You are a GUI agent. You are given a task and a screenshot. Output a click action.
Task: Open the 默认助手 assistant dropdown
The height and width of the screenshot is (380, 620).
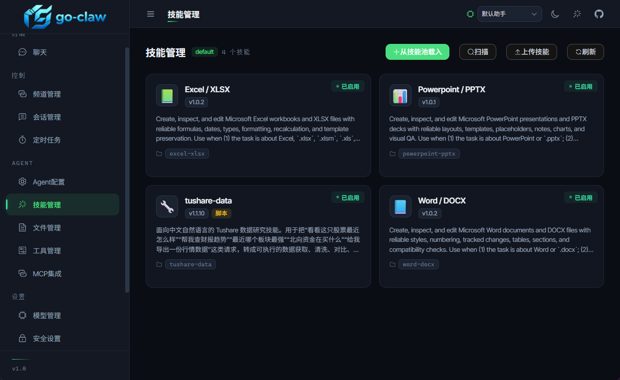click(x=510, y=14)
